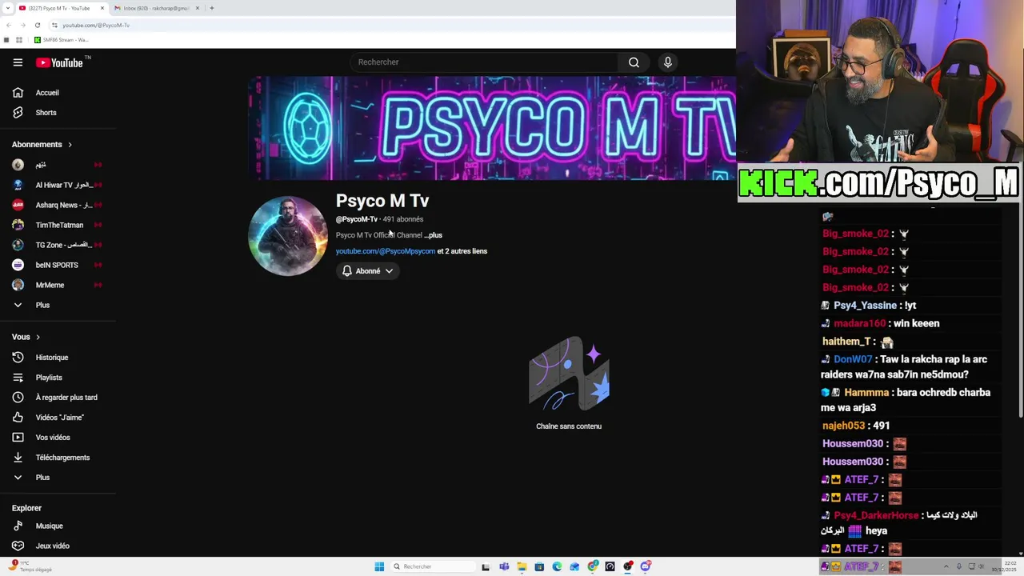1024x576 pixels.
Task: Open the browser tab list dropdown
Action: (8, 8)
